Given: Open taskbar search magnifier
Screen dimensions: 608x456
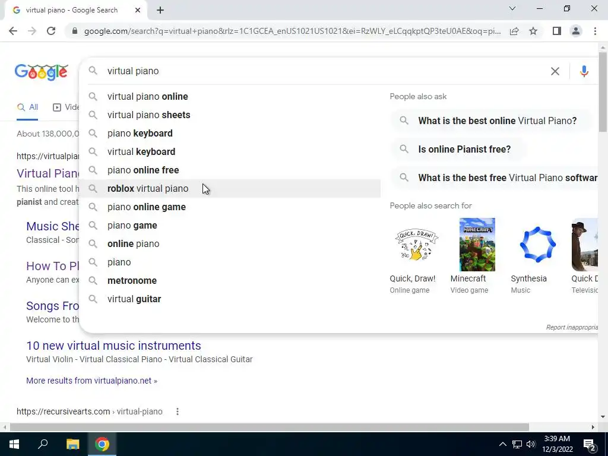Looking at the screenshot, I should (43, 444).
